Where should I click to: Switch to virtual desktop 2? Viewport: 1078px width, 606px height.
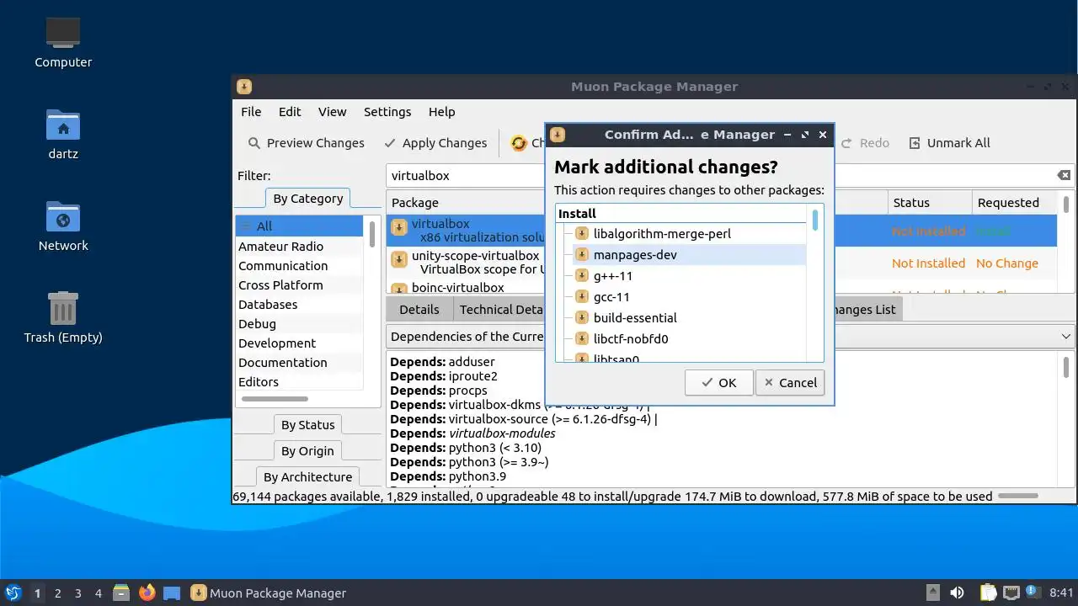(57, 593)
